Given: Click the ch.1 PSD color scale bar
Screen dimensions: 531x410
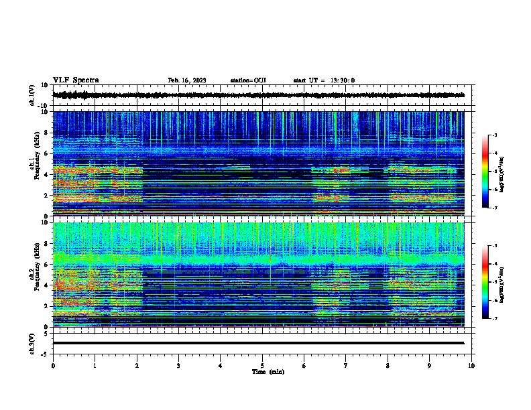Looking at the screenshot, I should pyautogui.click(x=485, y=172).
